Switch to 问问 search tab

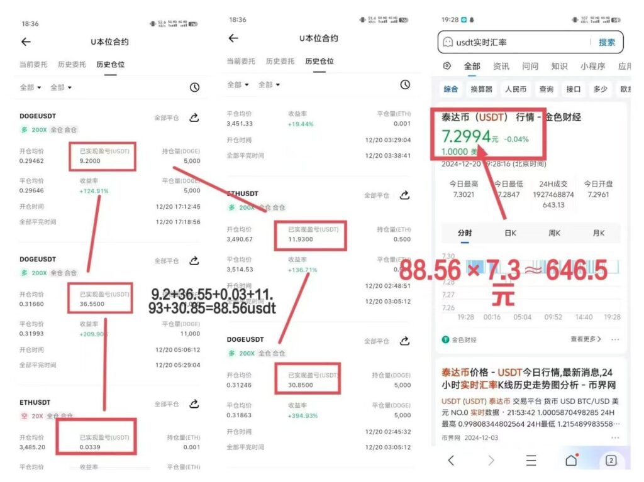pyautogui.click(x=530, y=66)
